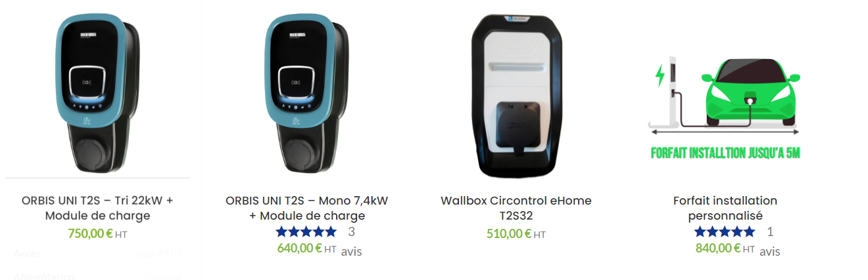This screenshot has height=280, width=868.
Task: Click the 'avis' label under the ORBIS Mono product
Action: (x=352, y=251)
